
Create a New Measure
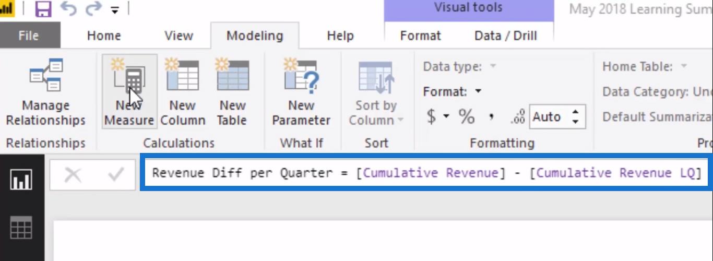(x=129, y=92)
